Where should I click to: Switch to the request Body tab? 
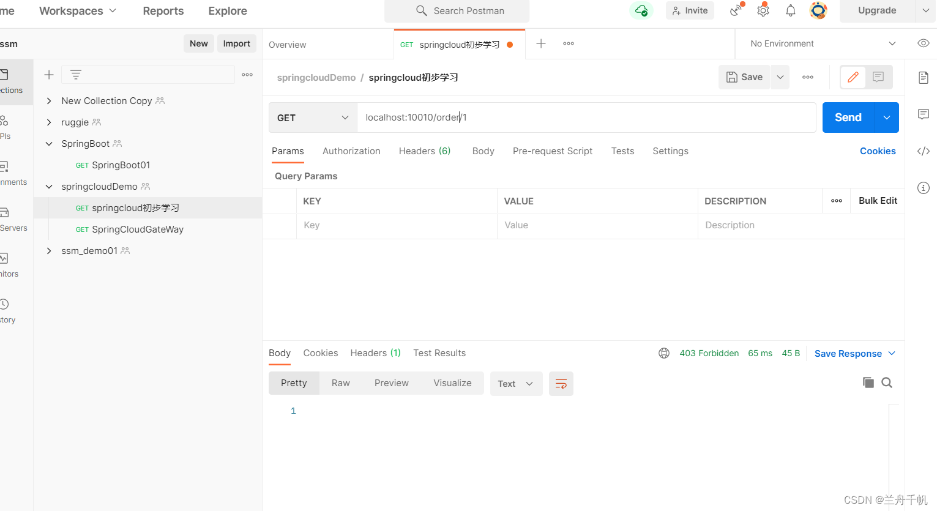tap(483, 151)
